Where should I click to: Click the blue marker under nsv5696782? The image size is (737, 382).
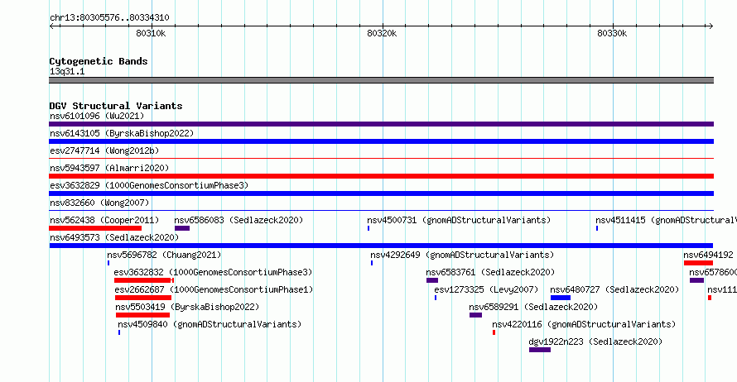click(108, 263)
